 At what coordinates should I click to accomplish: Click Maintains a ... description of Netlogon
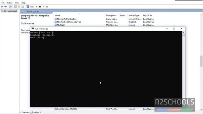[112, 25]
